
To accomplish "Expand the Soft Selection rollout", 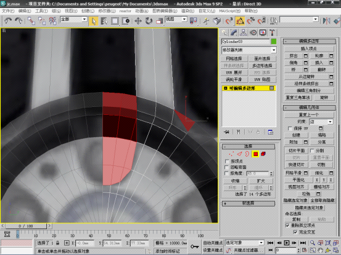I will tap(249, 203).
